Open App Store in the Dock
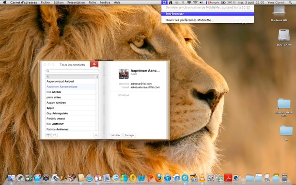Screen dimensions: 296x185 point(37,178)
